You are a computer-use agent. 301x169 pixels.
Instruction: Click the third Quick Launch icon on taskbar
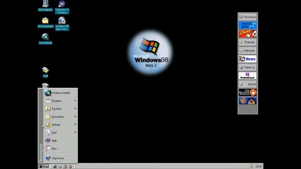(x=65, y=167)
